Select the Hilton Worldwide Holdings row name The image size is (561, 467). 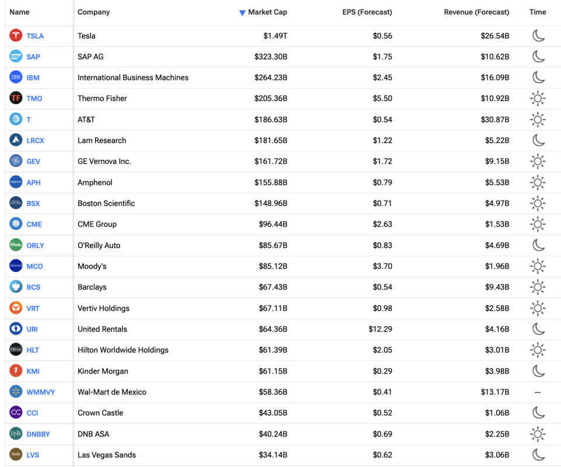tap(123, 350)
